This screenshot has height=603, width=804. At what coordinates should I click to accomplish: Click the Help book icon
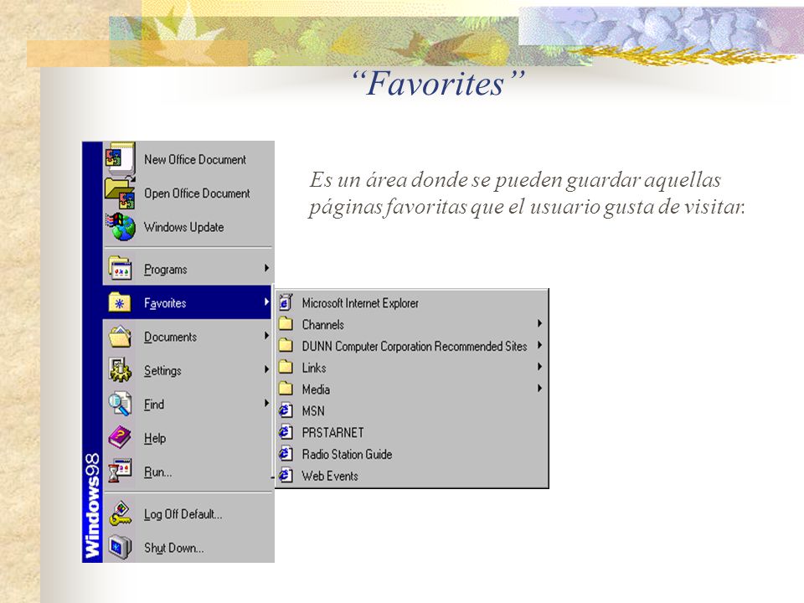[x=121, y=438]
